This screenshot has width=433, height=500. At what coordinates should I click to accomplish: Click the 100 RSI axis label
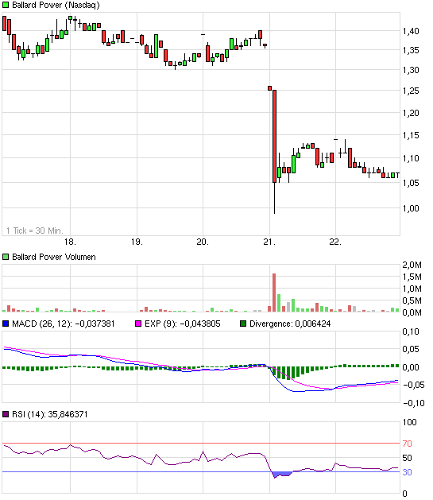[410, 423]
